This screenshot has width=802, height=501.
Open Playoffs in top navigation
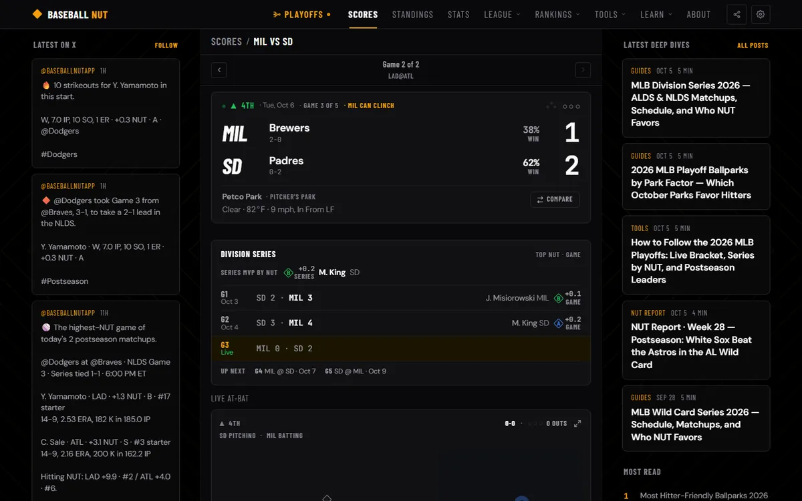302,14
